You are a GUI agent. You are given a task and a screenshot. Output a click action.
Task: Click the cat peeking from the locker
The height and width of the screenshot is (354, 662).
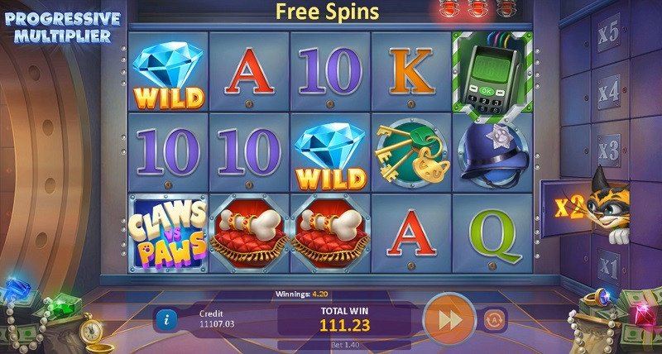611,207
